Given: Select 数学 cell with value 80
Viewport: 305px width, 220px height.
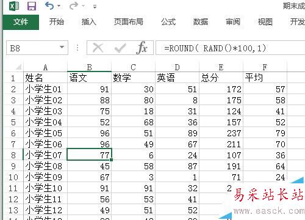Looking at the screenshot, I should click(x=133, y=100).
